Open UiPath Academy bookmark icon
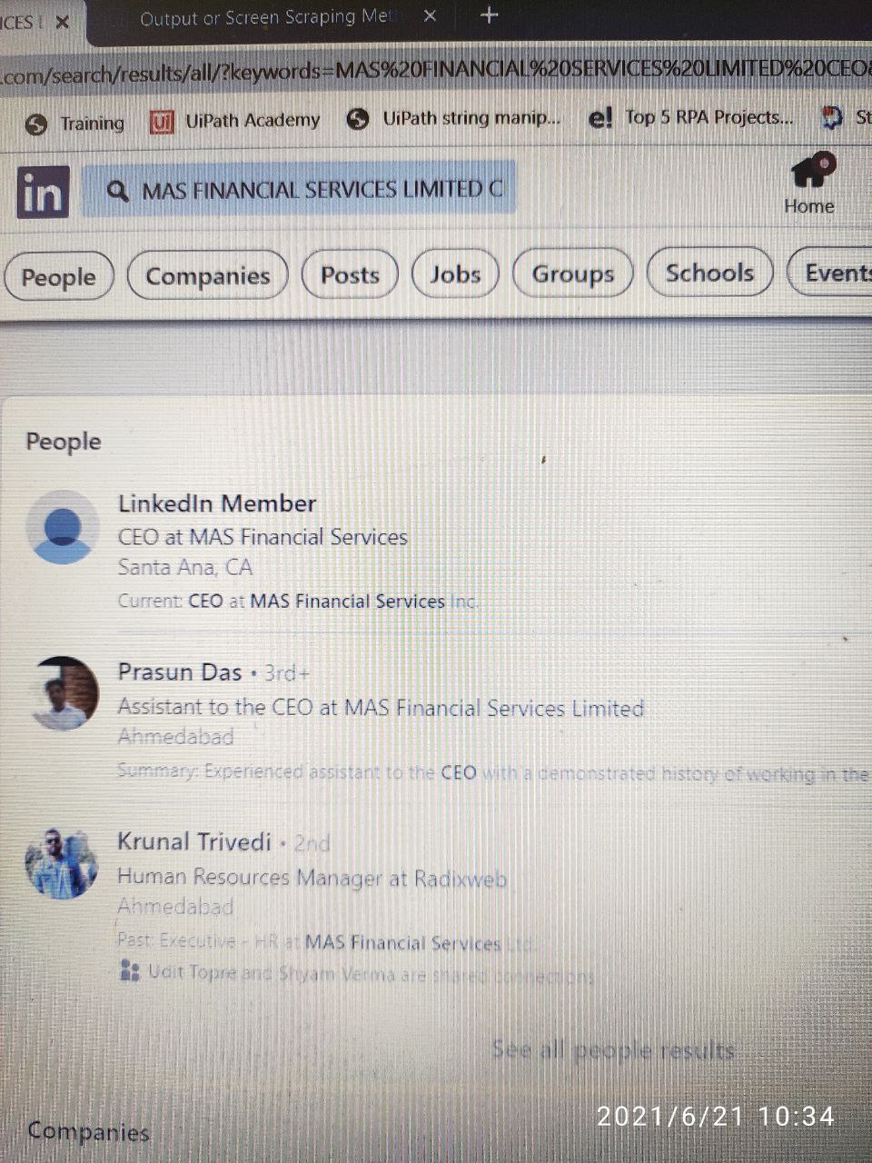 point(162,121)
